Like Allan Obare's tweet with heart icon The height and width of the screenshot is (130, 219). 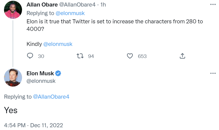(x=130, y=56)
